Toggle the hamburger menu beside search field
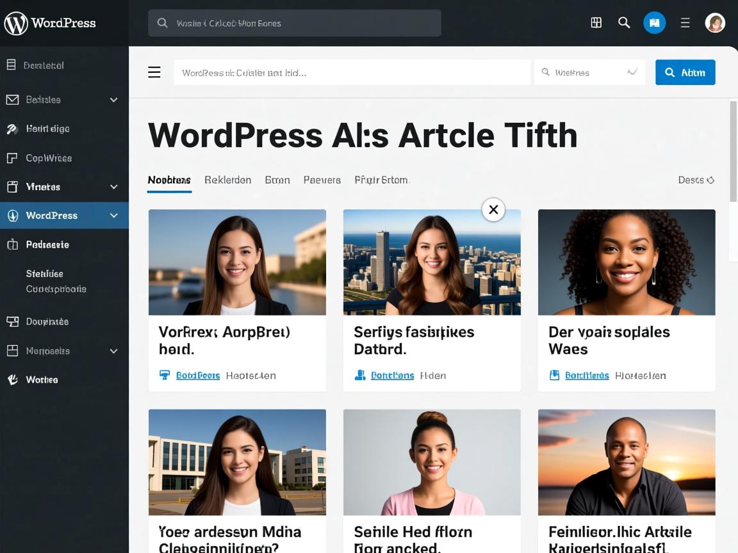 tap(154, 72)
